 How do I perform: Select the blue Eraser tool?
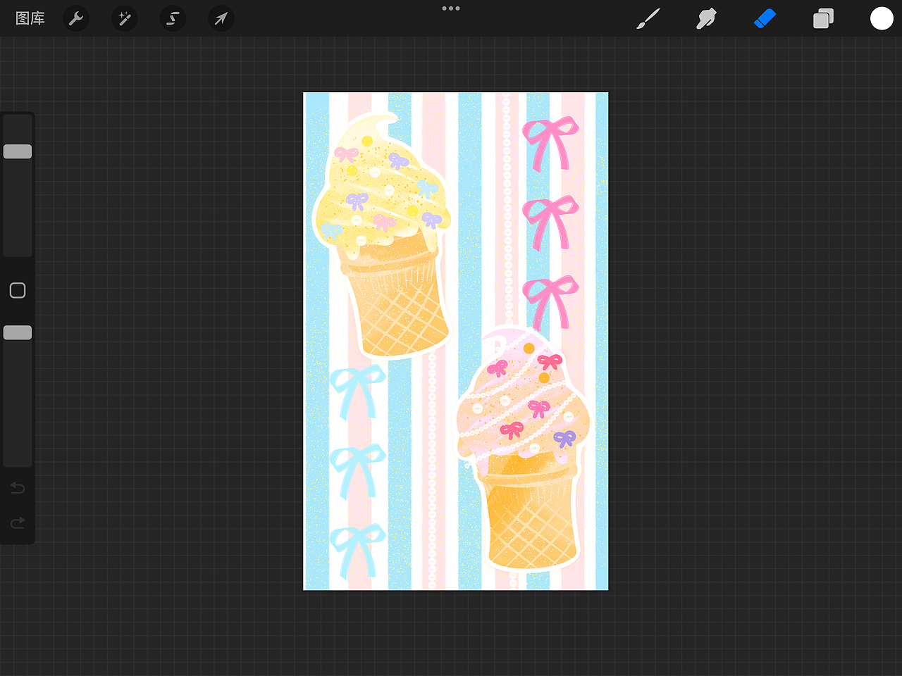tap(765, 18)
